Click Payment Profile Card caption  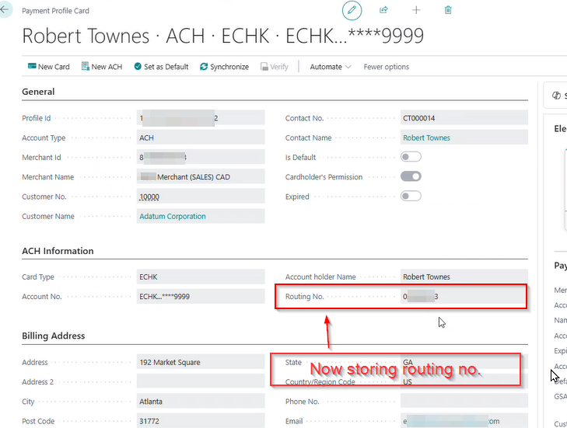coord(55,11)
